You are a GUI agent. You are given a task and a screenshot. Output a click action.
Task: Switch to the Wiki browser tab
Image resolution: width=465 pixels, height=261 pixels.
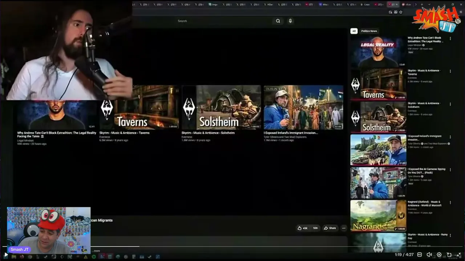coord(323,4)
